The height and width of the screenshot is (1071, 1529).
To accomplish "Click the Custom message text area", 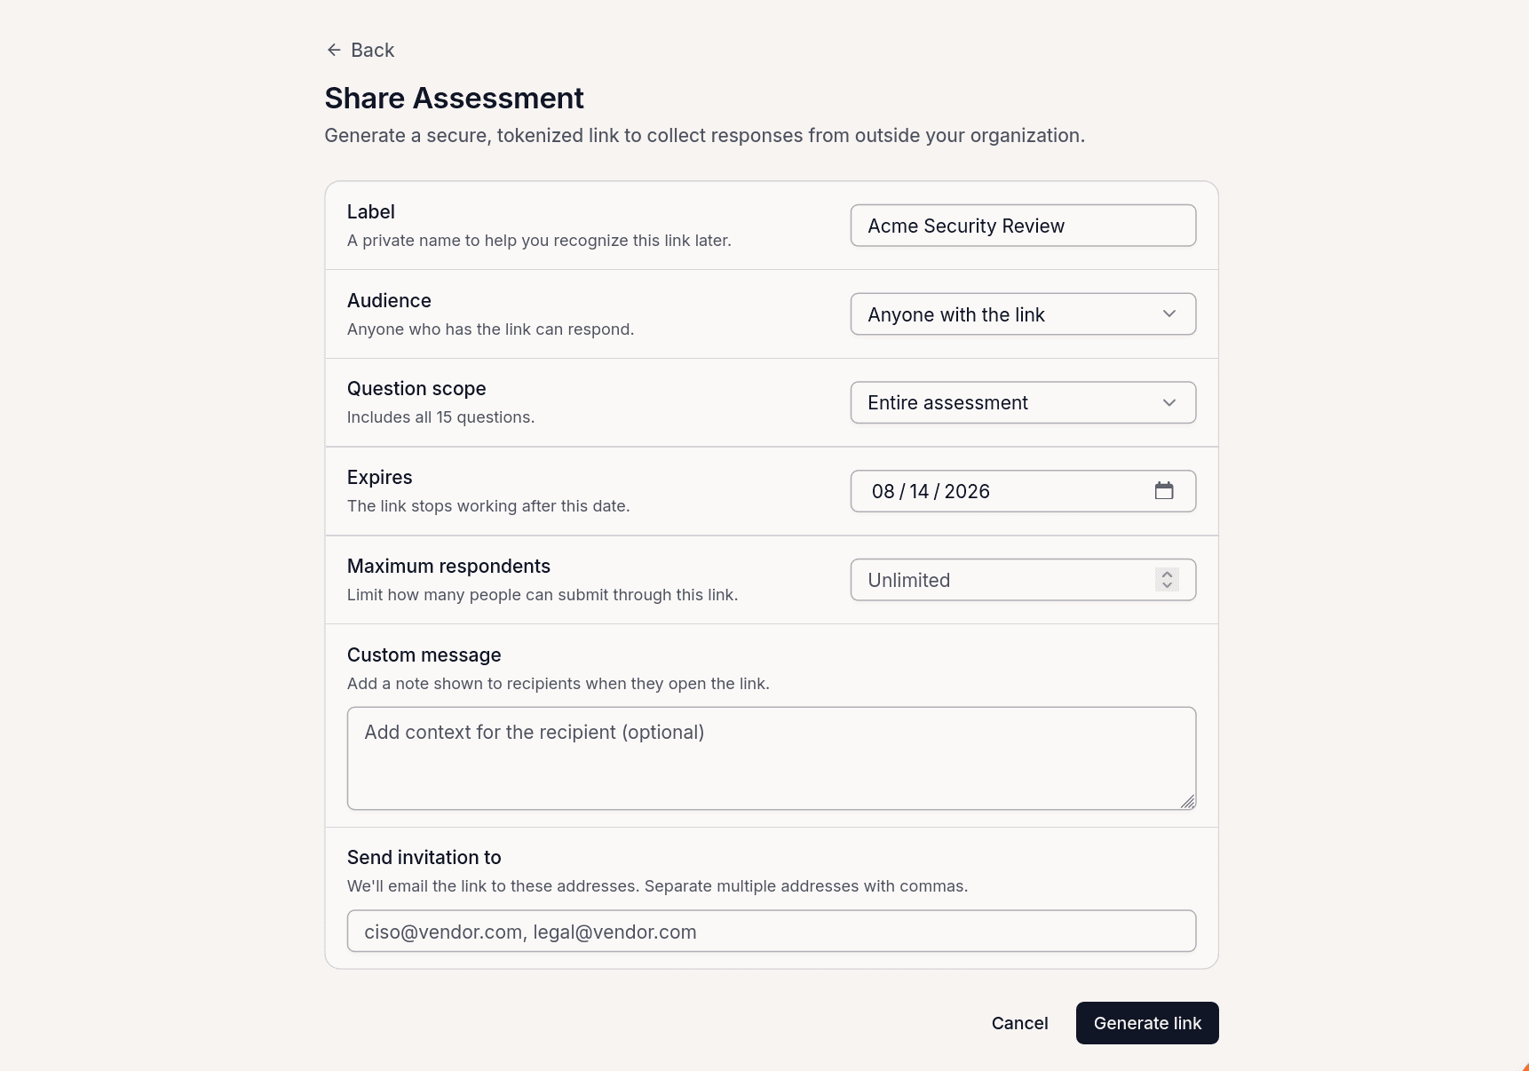I will [772, 758].
